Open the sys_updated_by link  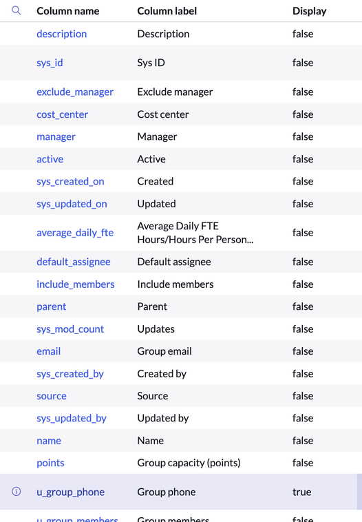(72, 419)
